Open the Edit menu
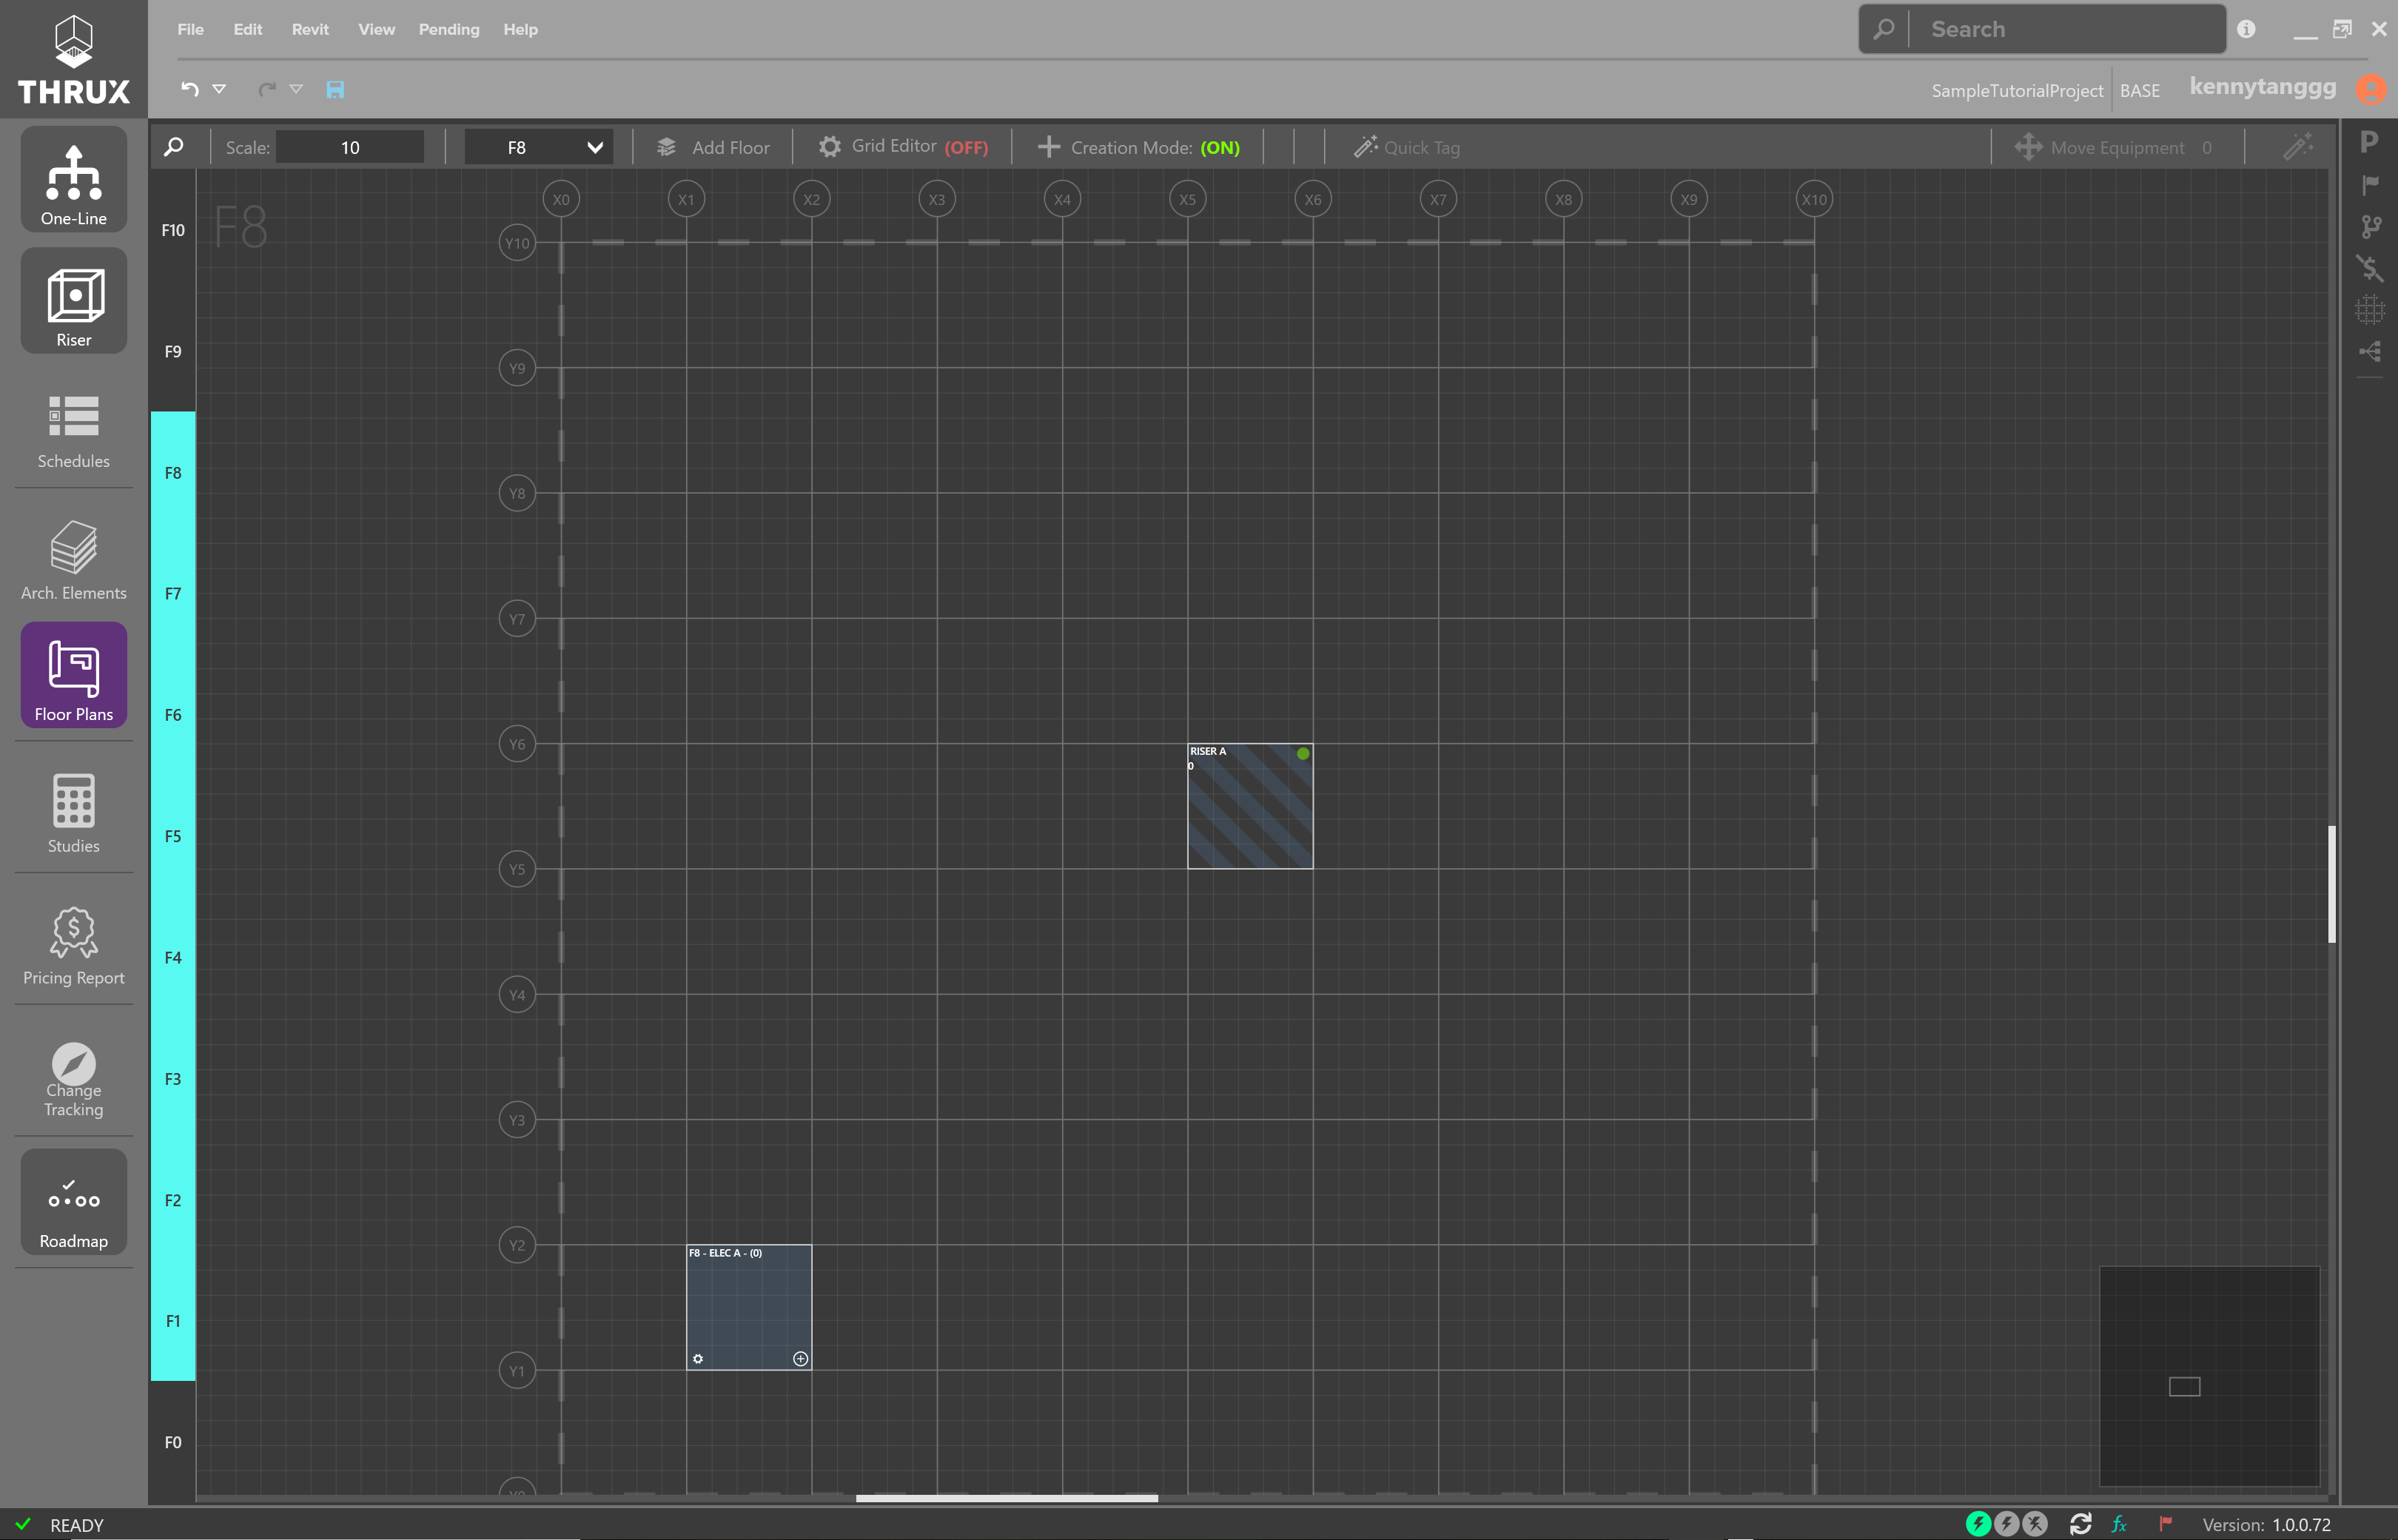 point(248,29)
